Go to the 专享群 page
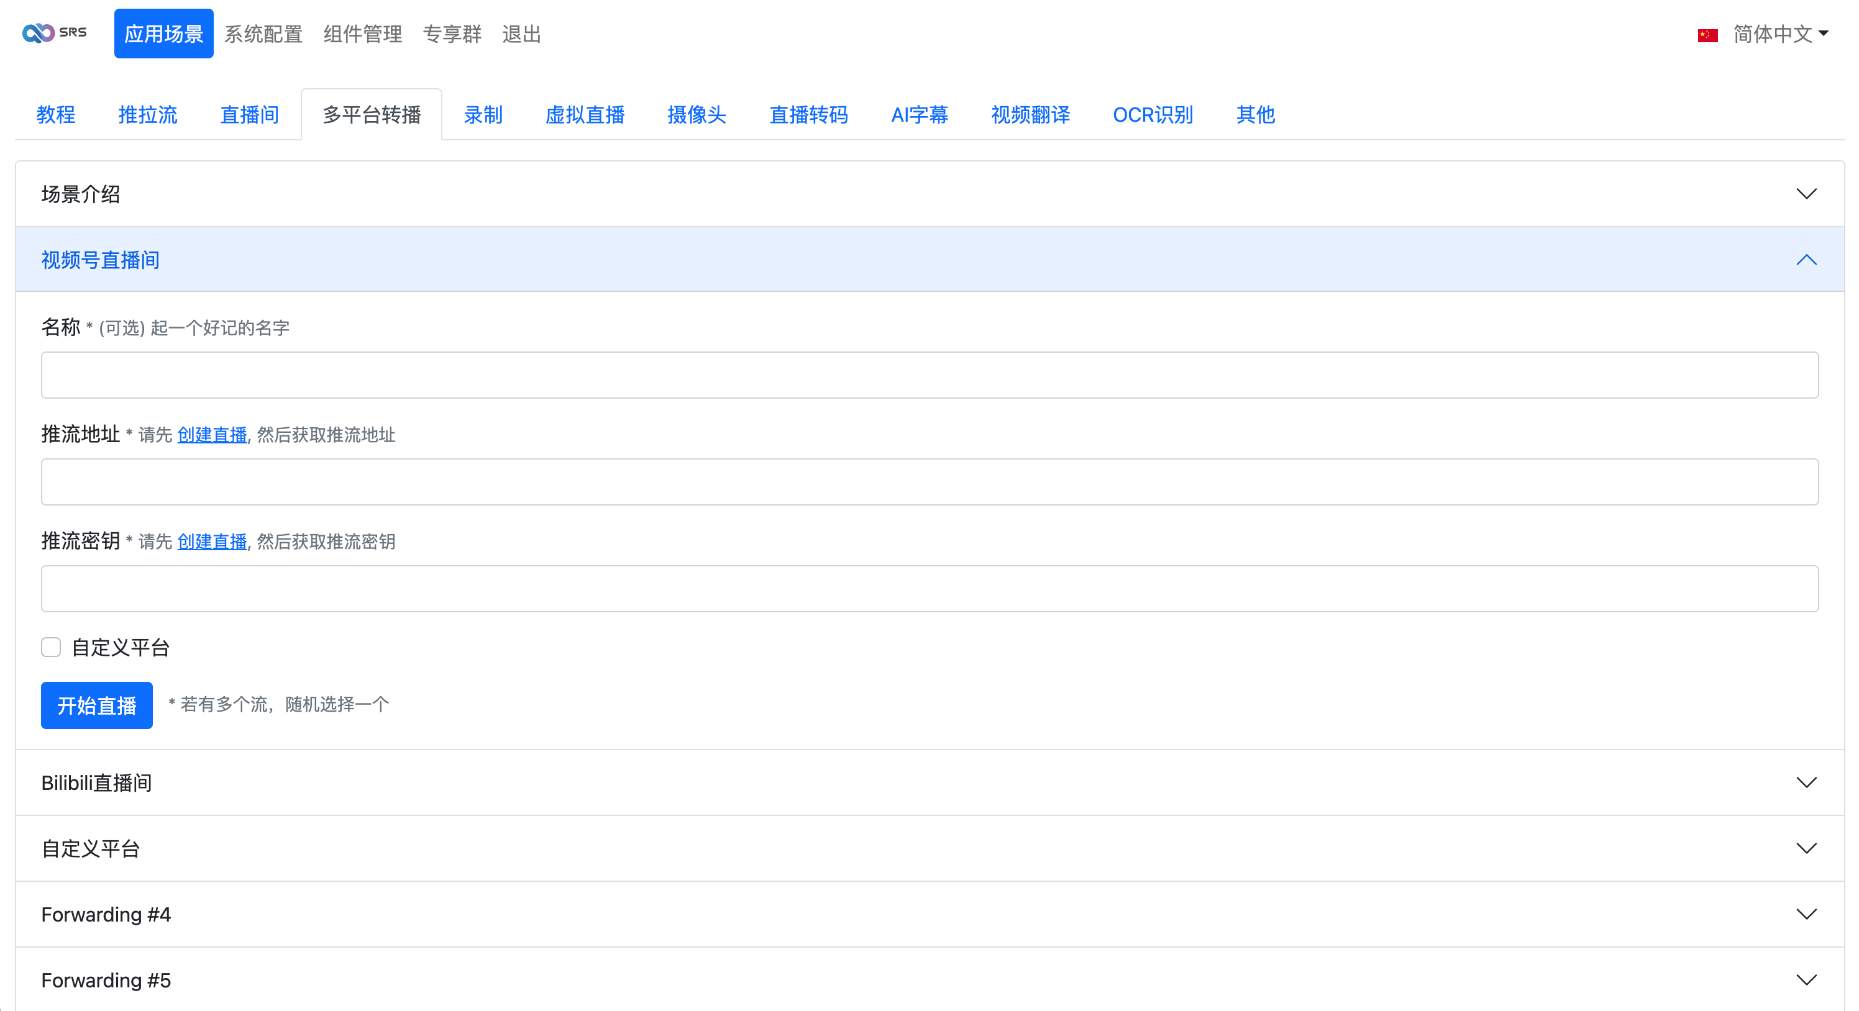Viewport: 1859px width, 1011px height. click(452, 34)
